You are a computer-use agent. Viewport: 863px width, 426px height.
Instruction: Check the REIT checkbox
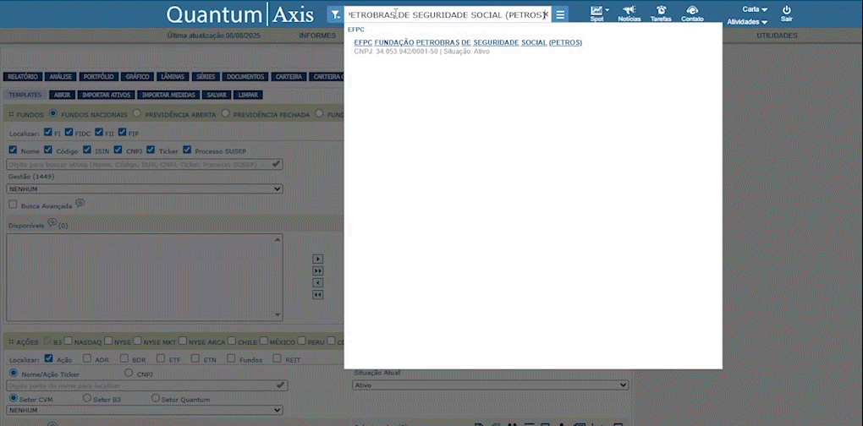pyautogui.click(x=276, y=358)
